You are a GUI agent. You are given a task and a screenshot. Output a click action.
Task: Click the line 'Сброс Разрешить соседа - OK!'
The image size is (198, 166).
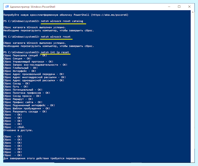pyautogui.click(x=25, y=112)
